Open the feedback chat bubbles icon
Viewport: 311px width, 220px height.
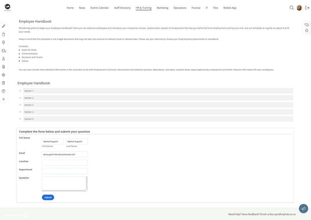tap(307, 24)
